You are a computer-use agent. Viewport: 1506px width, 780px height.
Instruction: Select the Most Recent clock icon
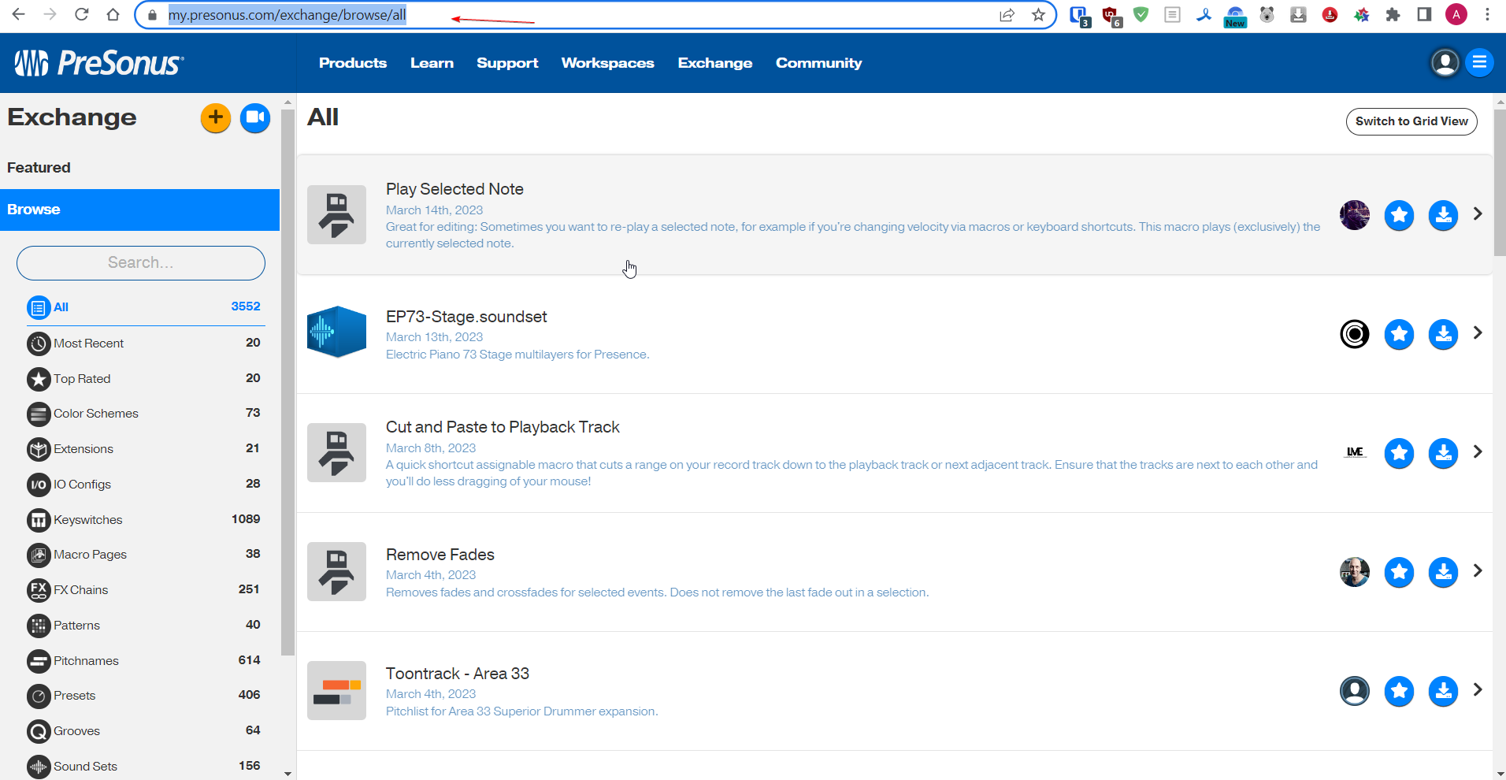click(x=39, y=344)
